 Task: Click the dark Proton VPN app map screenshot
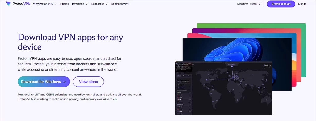click(x=223, y=88)
